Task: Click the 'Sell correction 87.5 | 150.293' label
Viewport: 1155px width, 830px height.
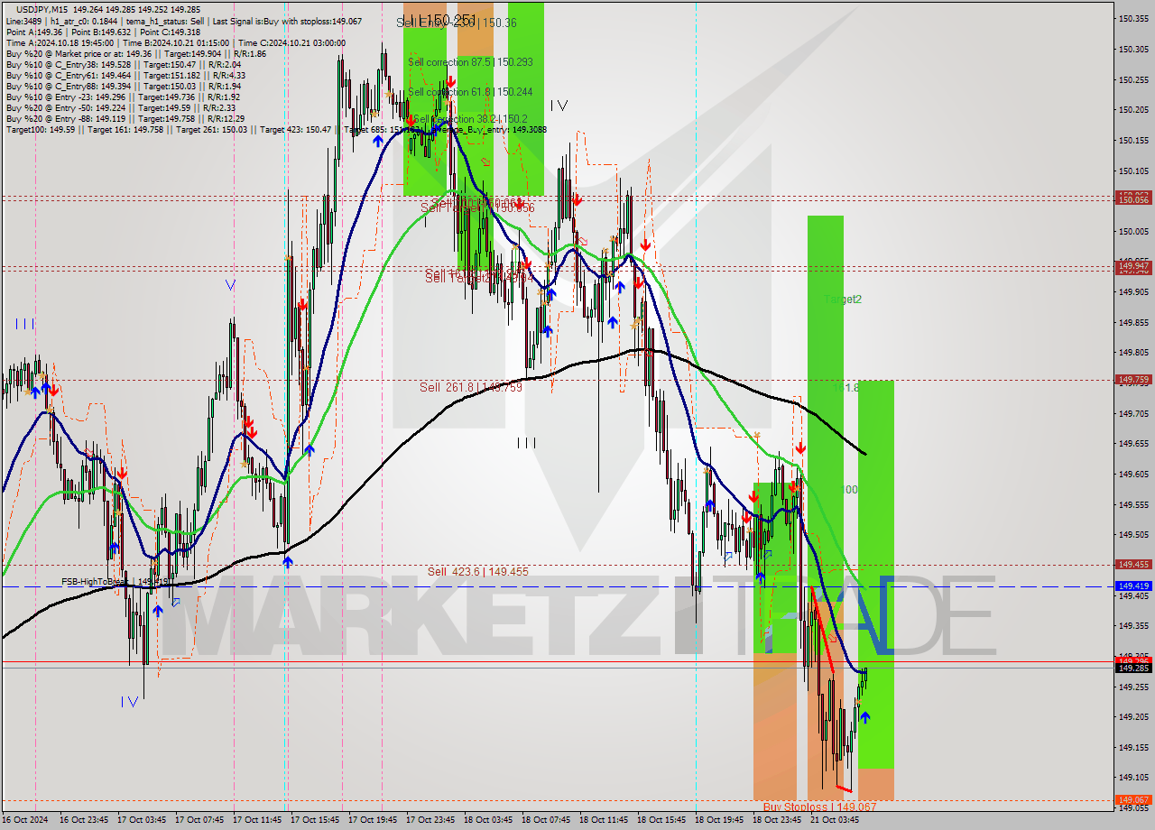Action: (470, 62)
